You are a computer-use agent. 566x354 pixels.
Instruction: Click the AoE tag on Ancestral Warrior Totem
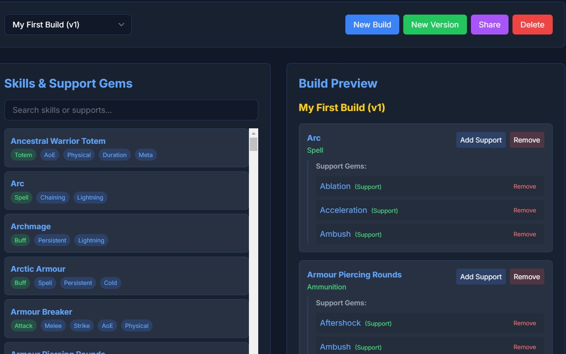(50, 155)
